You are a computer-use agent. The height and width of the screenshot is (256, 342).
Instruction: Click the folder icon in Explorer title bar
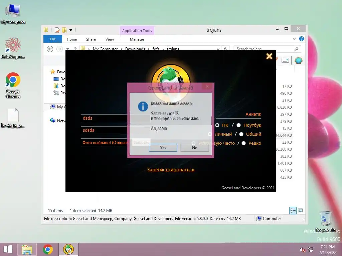pos(46,30)
